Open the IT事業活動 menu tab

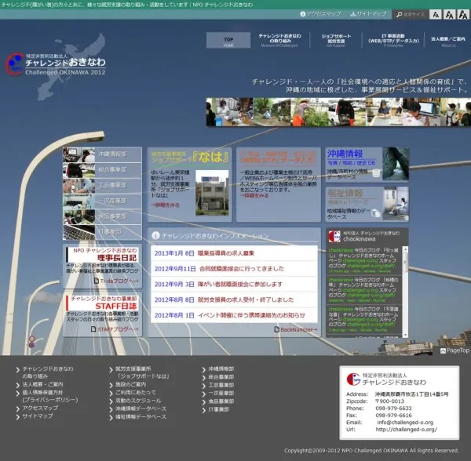tap(389, 41)
